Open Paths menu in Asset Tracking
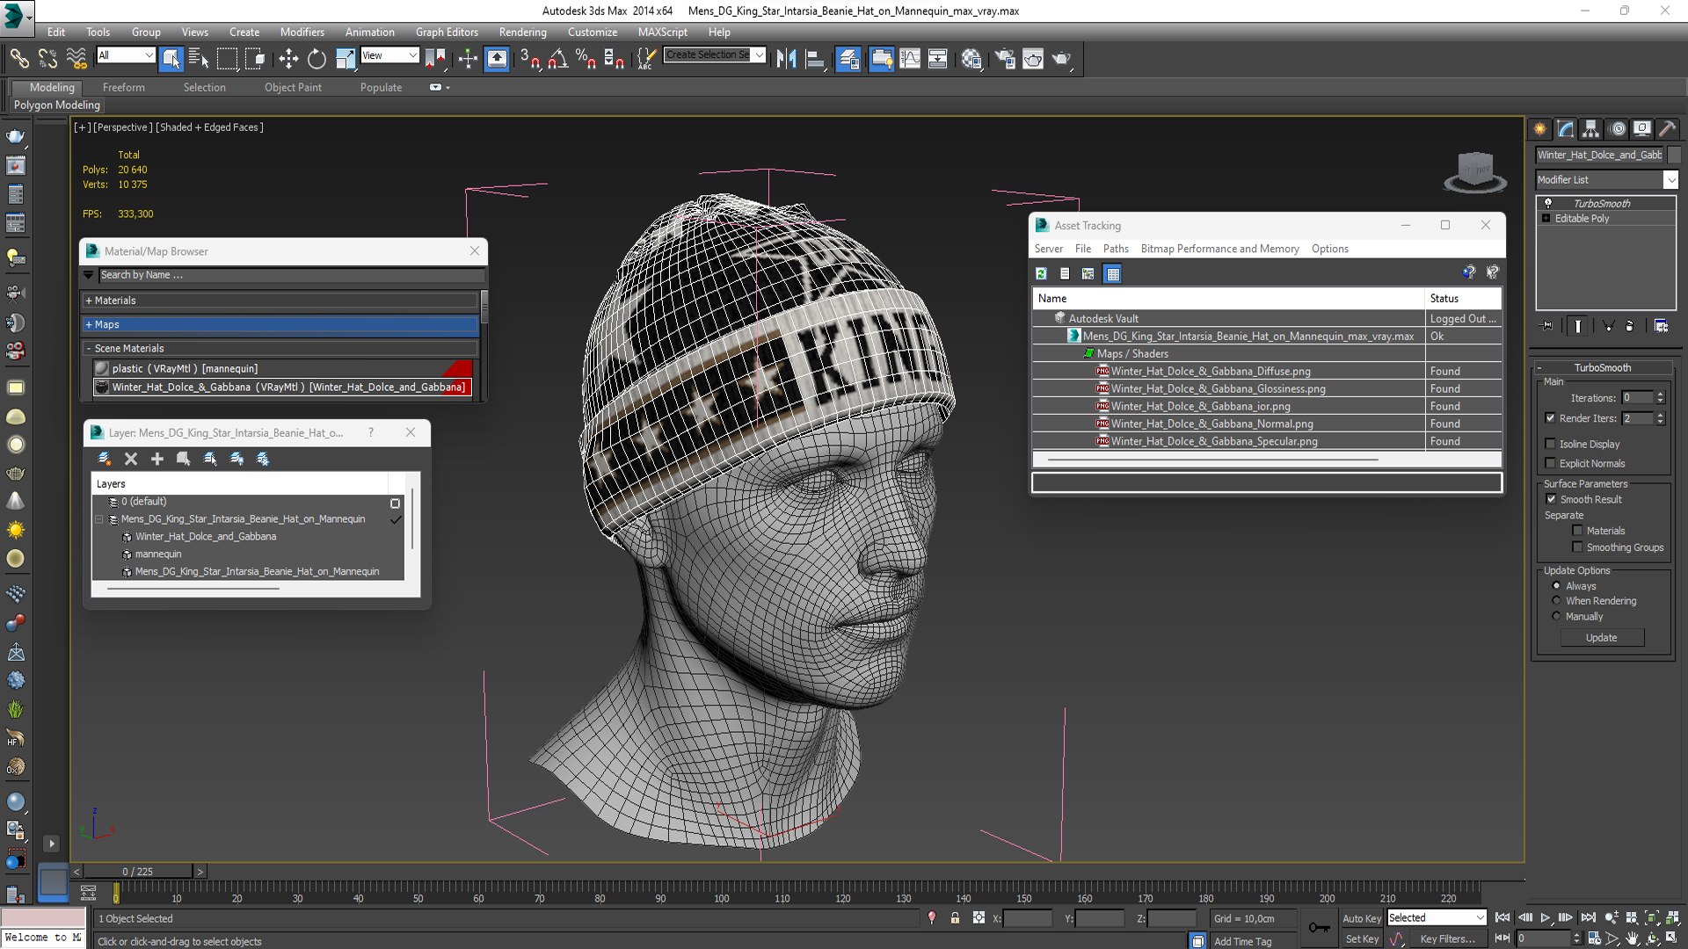The image size is (1688, 949). (1116, 249)
